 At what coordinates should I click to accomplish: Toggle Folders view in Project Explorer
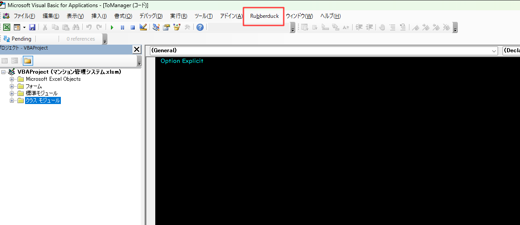coord(28,61)
